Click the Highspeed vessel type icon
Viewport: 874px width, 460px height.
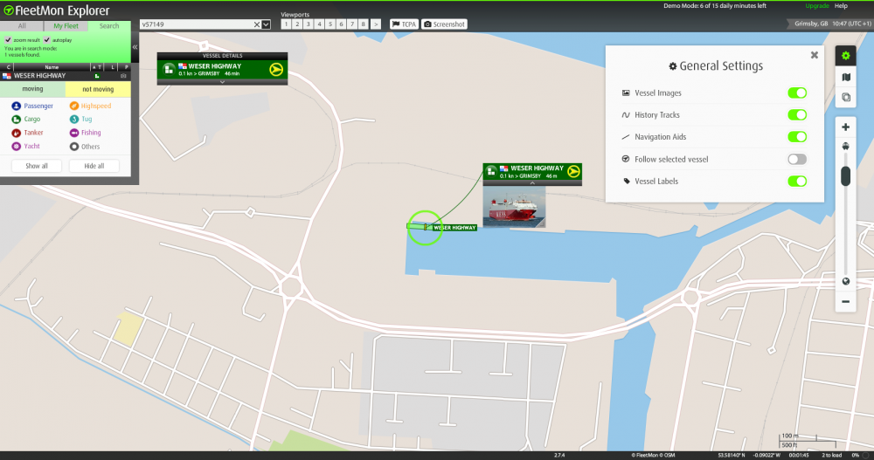tap(73, 106)
